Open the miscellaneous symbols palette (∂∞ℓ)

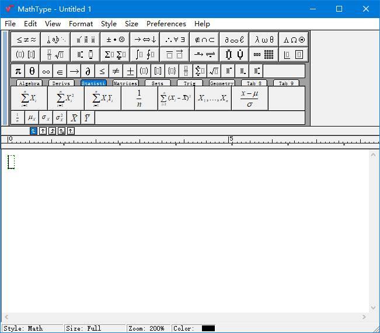(x=234, y=40)
